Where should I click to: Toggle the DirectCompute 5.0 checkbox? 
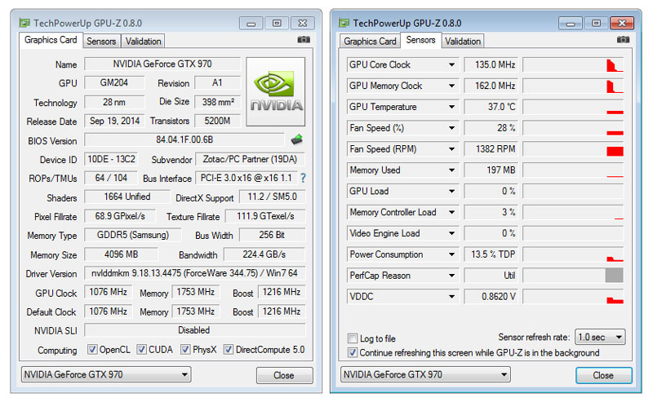pos(229,350)
